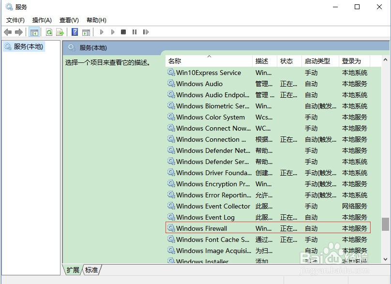391x284 pixels.
Task: Click gear icon of Windows Biometric Ser... row
Action: (171, 105)
